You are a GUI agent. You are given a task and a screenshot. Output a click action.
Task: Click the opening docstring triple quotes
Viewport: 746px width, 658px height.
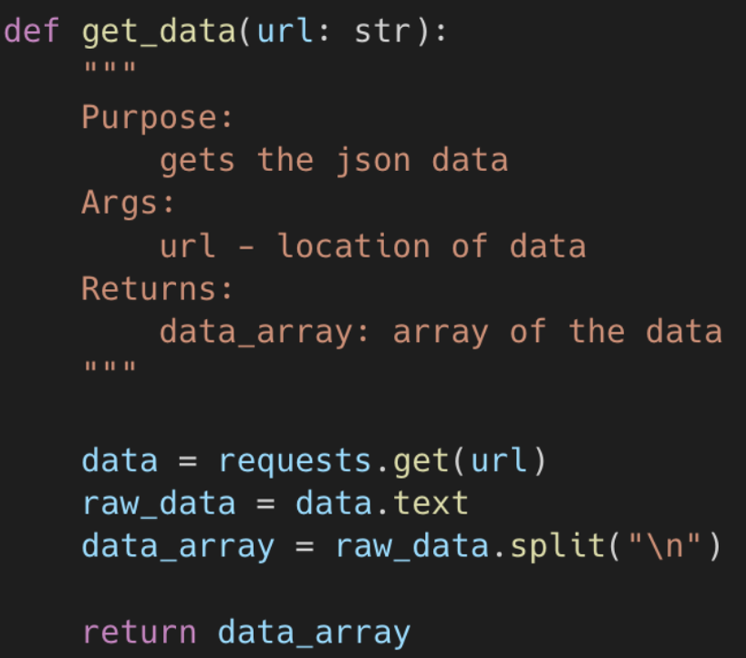[x=109, y=72]
